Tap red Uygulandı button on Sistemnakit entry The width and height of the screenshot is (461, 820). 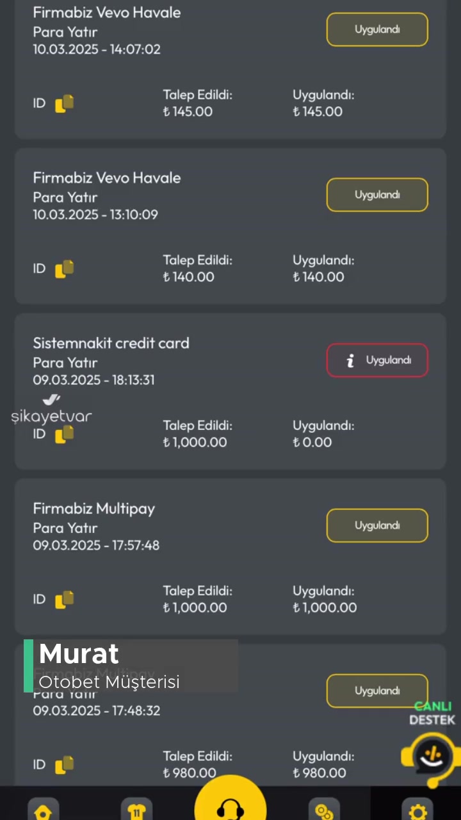tap(377, 360)
